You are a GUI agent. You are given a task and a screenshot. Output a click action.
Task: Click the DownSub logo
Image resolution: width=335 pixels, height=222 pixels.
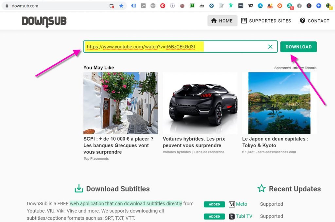pyautogui.click(x=44, y=22)
